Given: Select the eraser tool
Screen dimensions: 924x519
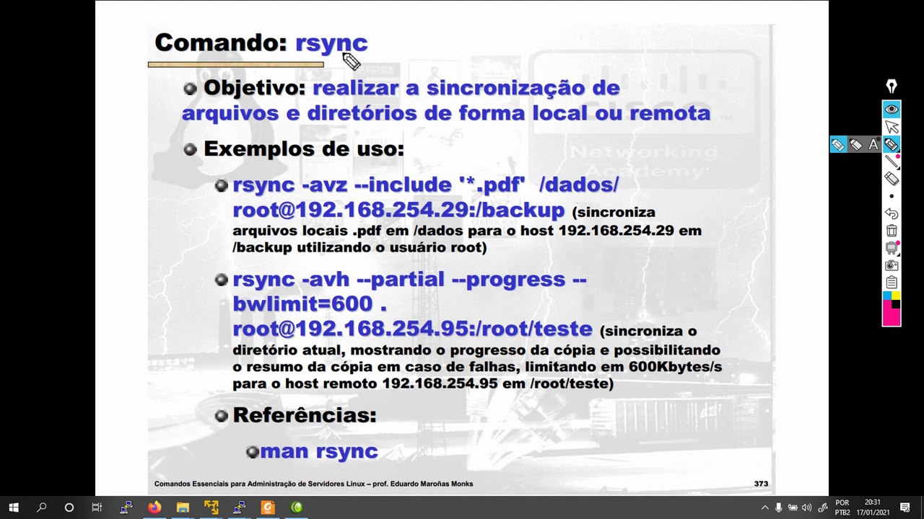Looking at the screenshot, I should [x=892, y=178].
